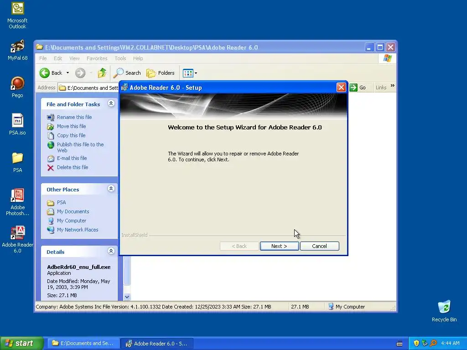Open the Favorites menu in Explorer
Viewport: 467px width, 350px height.
click(97, 58)
